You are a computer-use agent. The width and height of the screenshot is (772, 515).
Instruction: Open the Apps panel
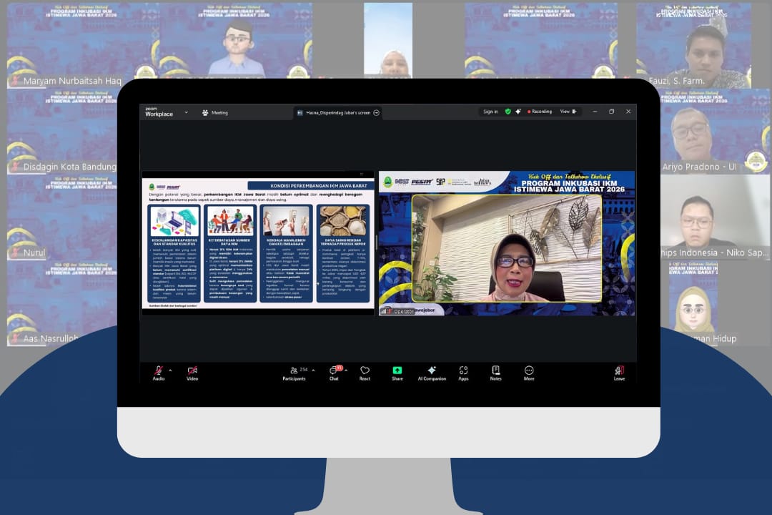coord(463,371)
